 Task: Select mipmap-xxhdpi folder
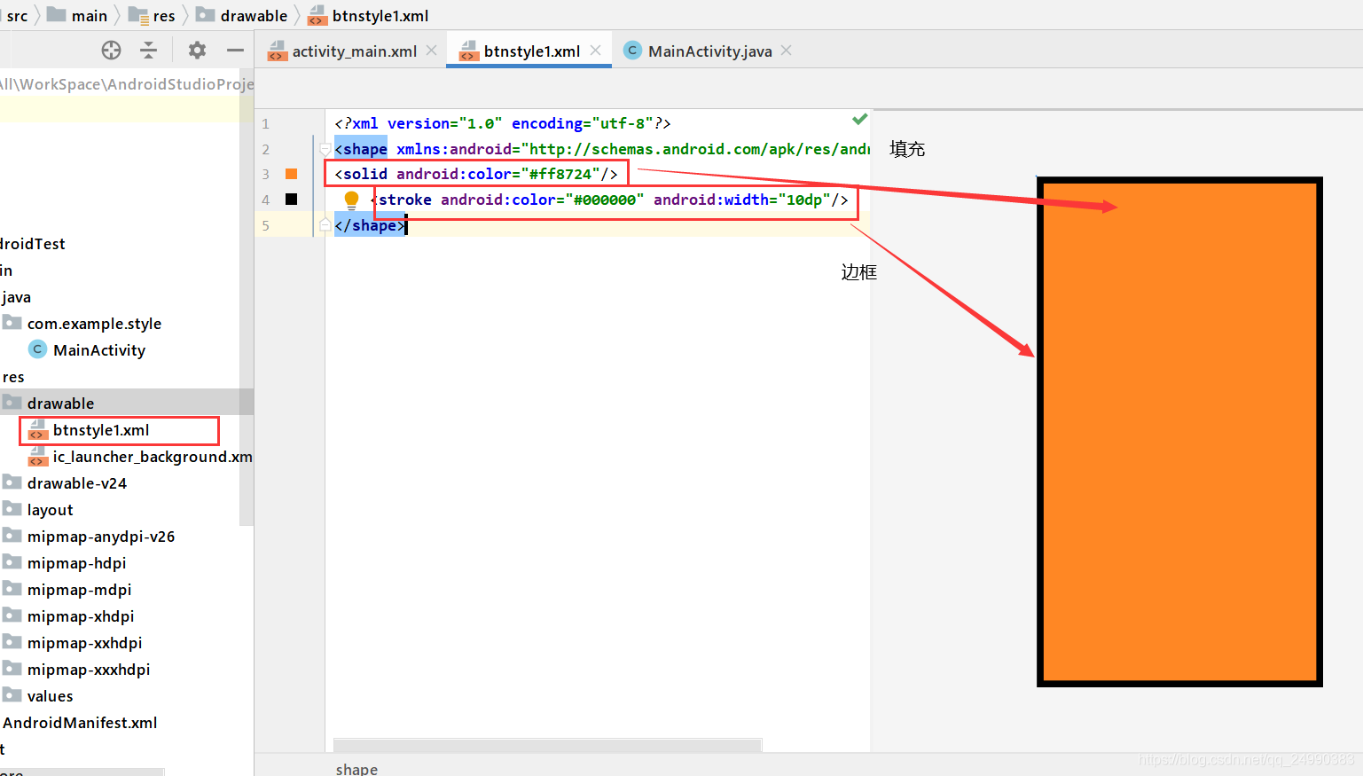[x=84, y=643]
